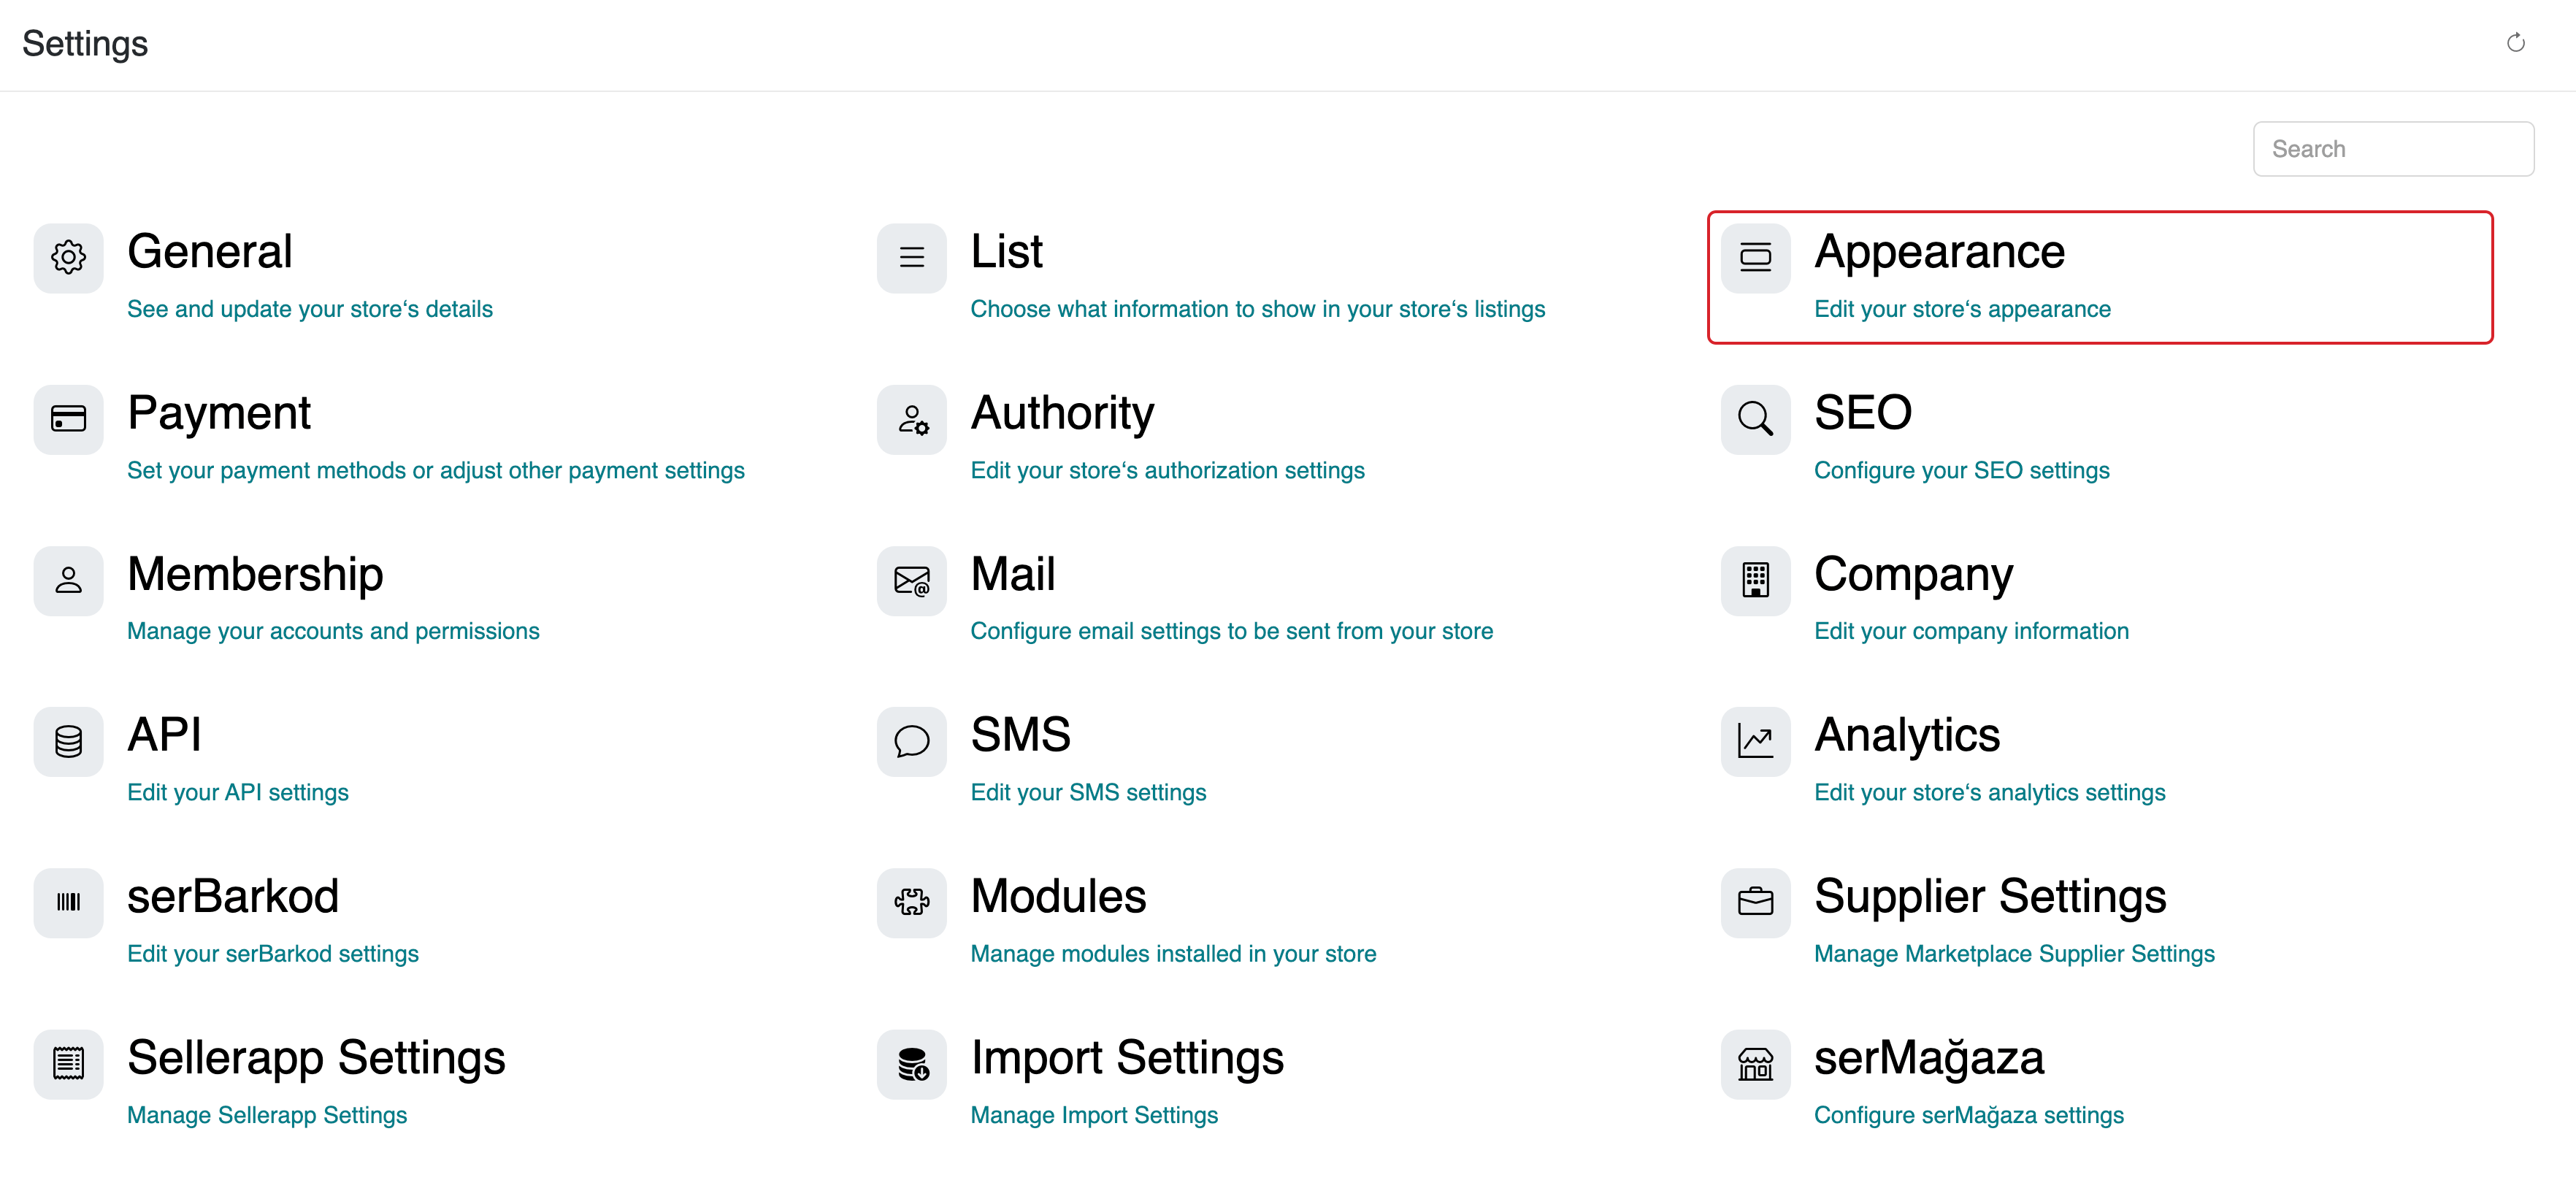Click the General gear icon
Viewport: 2576px width, 1199px height.
pos(68,258)
